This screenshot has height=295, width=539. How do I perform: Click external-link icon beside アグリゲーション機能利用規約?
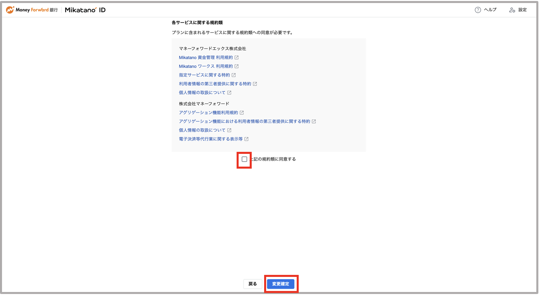pos(242,113)
